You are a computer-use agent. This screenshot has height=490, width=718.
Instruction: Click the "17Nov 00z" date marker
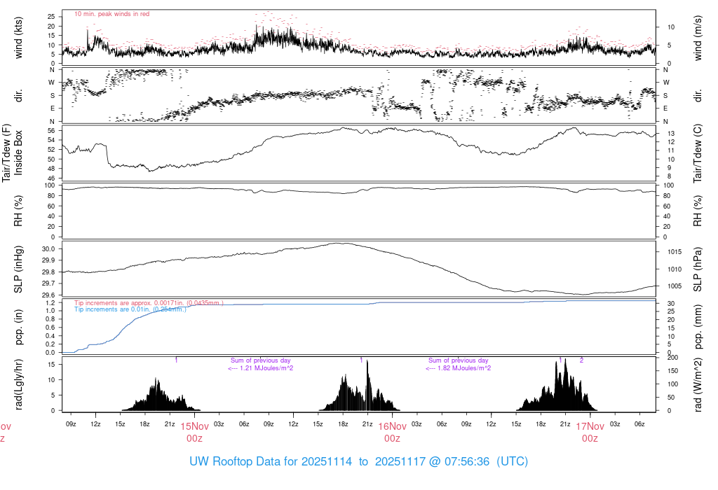coord(590,433)
